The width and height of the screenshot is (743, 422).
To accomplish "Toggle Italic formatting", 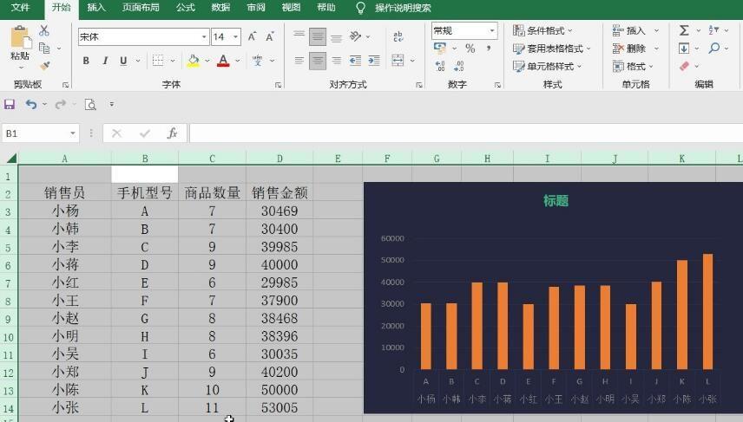I will [x=105, y=61].
